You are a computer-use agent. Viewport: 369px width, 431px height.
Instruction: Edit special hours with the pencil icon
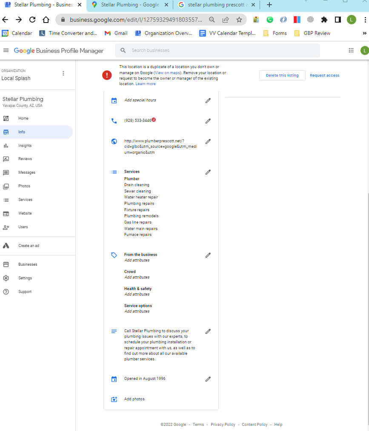pyautogui.click(x=208, y=101)
